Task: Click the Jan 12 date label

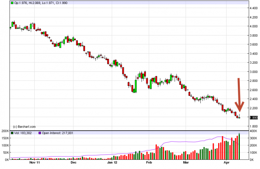Action: coord(112,163)
